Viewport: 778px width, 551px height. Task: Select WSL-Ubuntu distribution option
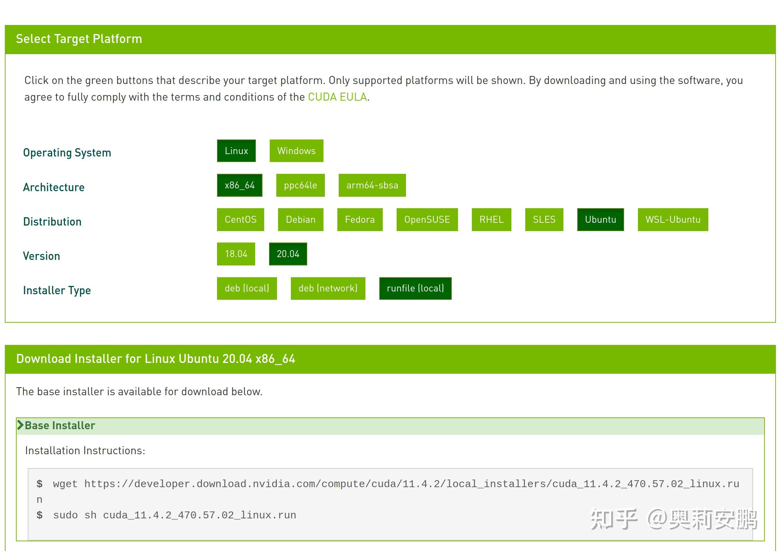(x=673, y=220)
